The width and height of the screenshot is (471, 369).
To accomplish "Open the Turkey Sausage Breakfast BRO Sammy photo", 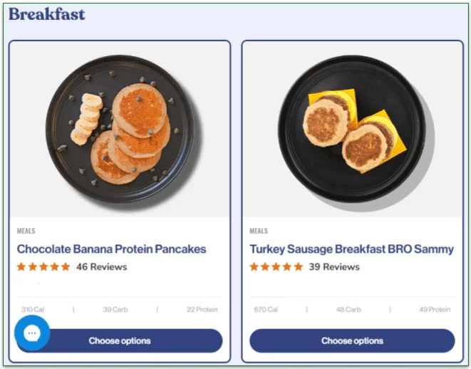I will (352, 128).
